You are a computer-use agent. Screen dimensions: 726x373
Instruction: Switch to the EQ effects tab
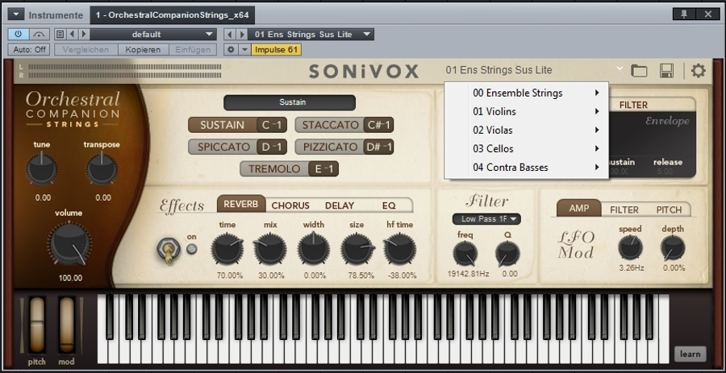[389, 205]
